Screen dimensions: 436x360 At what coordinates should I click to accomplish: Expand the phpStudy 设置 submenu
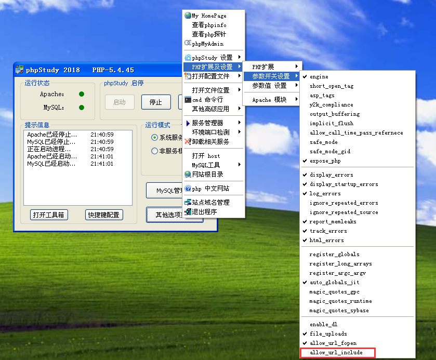coord(214,58)
